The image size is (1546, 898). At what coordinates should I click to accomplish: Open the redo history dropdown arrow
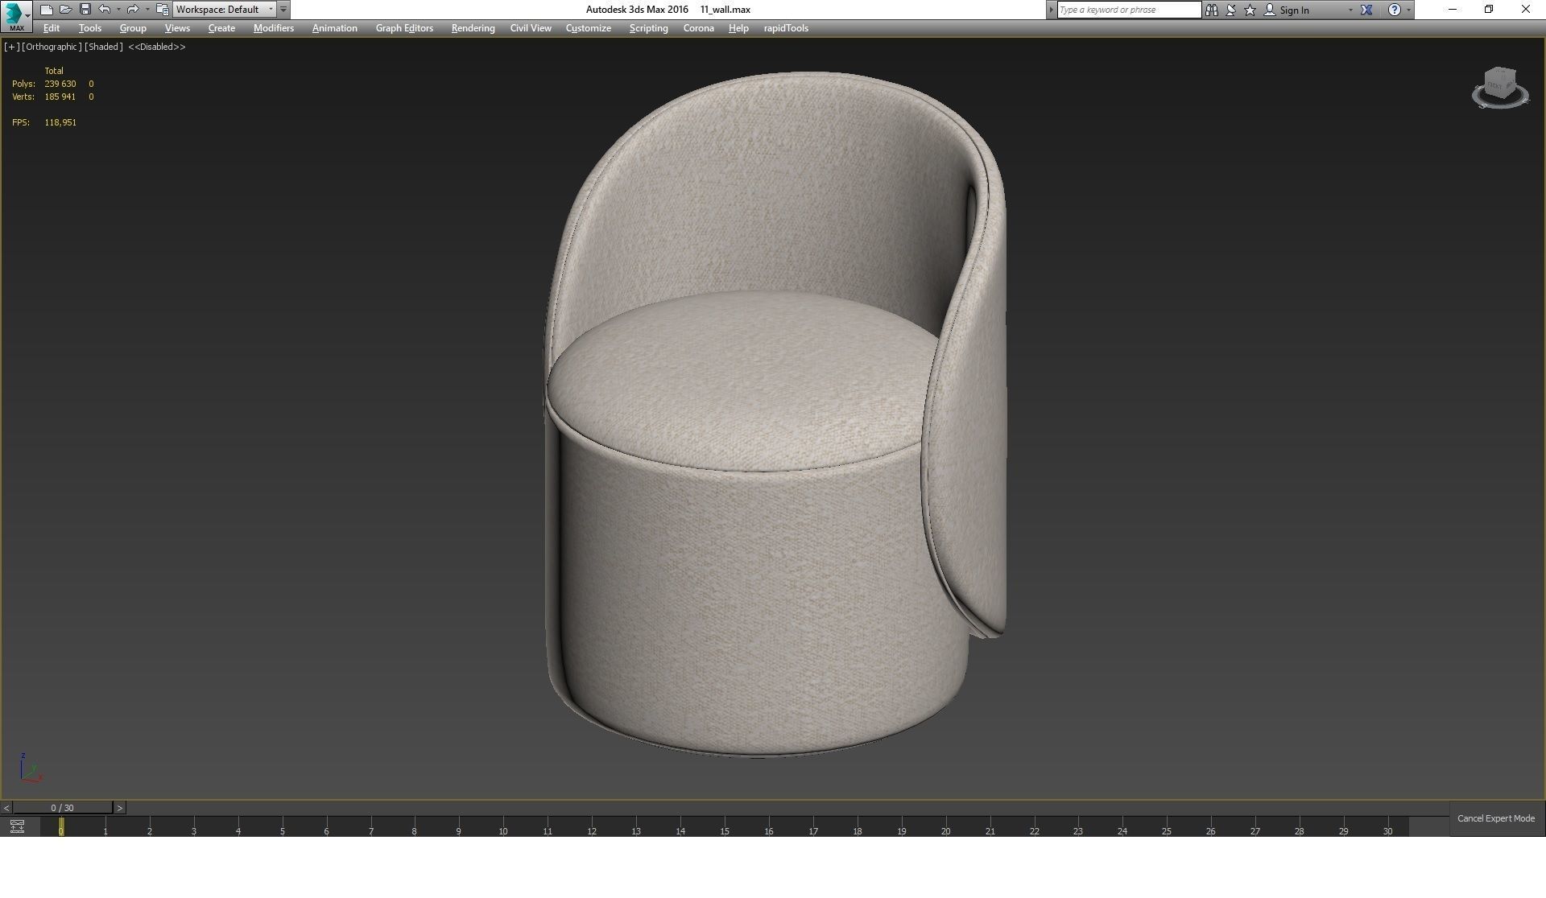[x=147, y=10]
